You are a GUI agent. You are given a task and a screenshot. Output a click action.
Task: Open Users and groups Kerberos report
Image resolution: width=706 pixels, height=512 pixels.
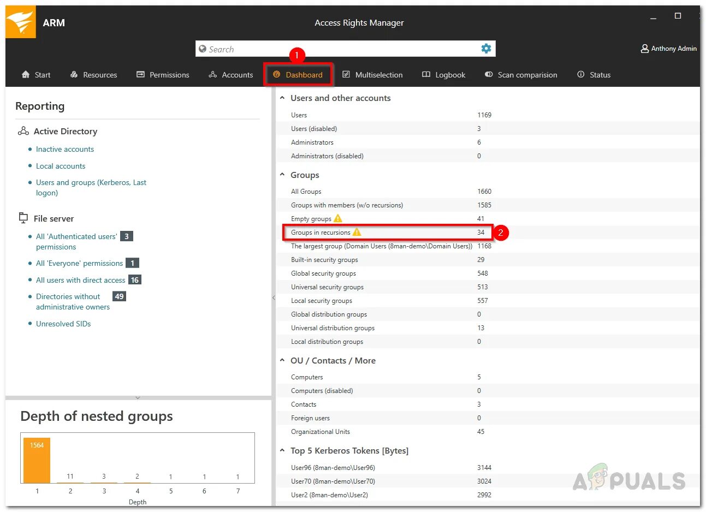click(91, 187)
